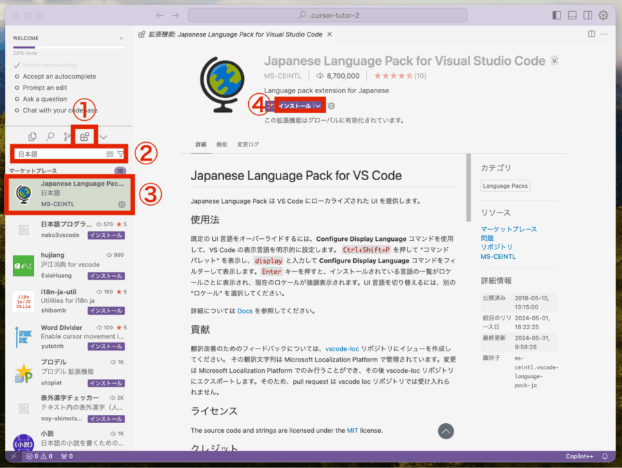Toggle the primary sidebar layout icon
The image size is (622, 468).
point(556,15)
